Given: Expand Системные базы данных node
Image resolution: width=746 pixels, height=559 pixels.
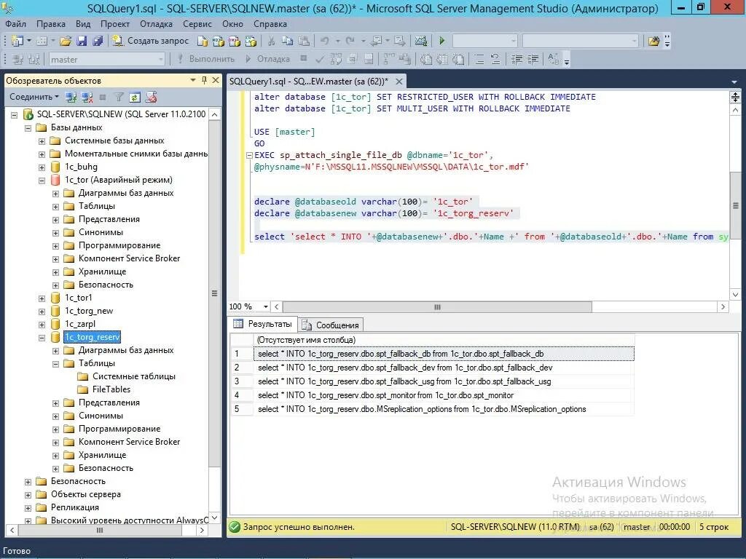Looking at the screenshot, I should coord(42,141).
